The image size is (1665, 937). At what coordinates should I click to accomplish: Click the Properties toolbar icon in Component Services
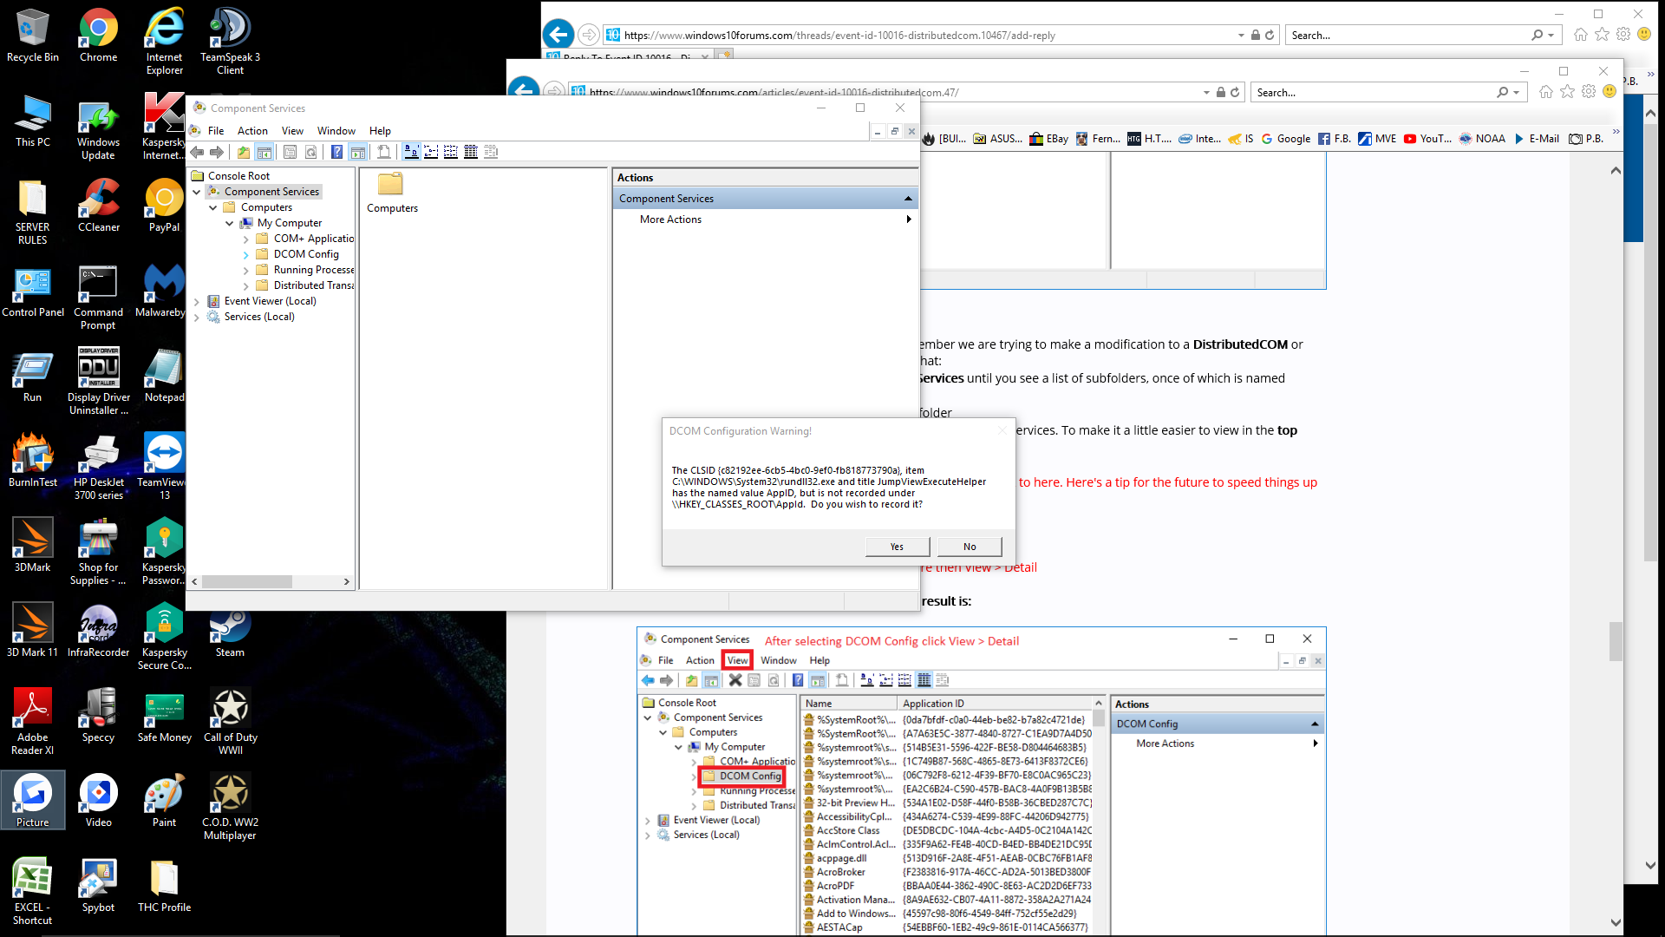click(290, 153)
